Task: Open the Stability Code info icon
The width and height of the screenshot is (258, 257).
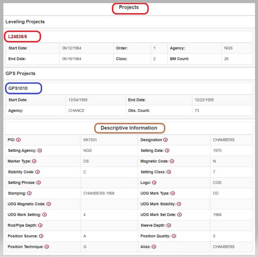Action: coord(37,172)
